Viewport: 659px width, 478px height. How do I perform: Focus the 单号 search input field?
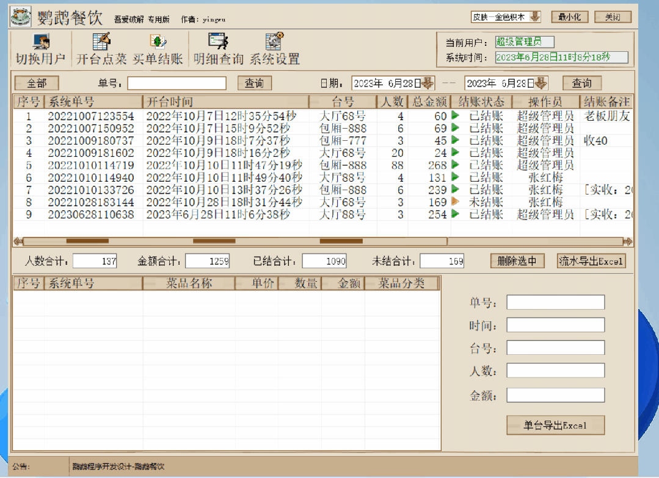point(177,83)
